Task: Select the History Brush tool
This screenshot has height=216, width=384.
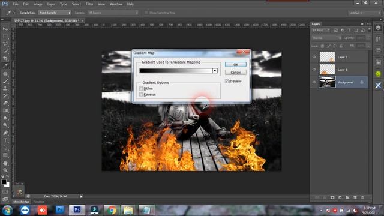Action: point(5,95)
